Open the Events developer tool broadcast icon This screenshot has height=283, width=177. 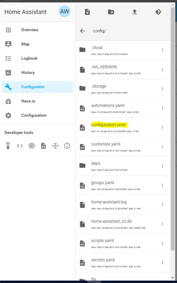pyautogui.click(x=32, y=146)
